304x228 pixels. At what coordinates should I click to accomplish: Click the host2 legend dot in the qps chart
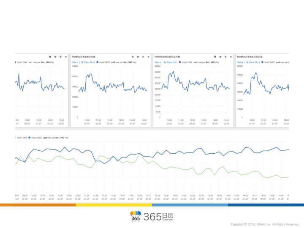click(30, 138)
